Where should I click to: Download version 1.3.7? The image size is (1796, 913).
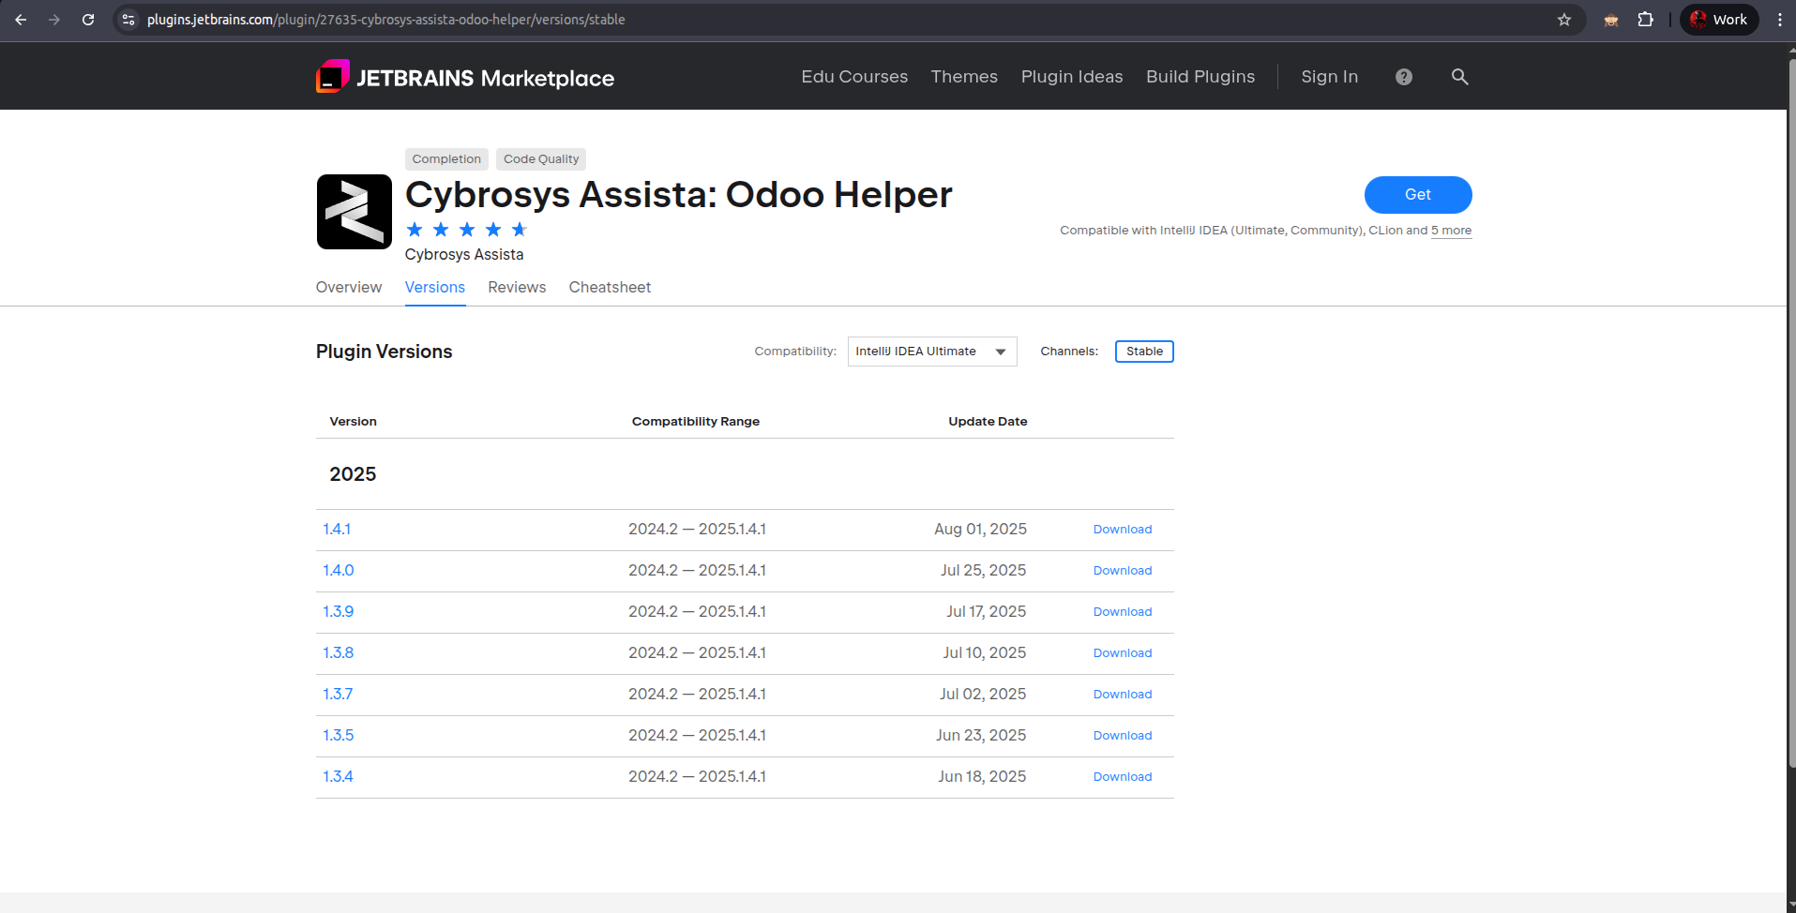(1123, 695)
